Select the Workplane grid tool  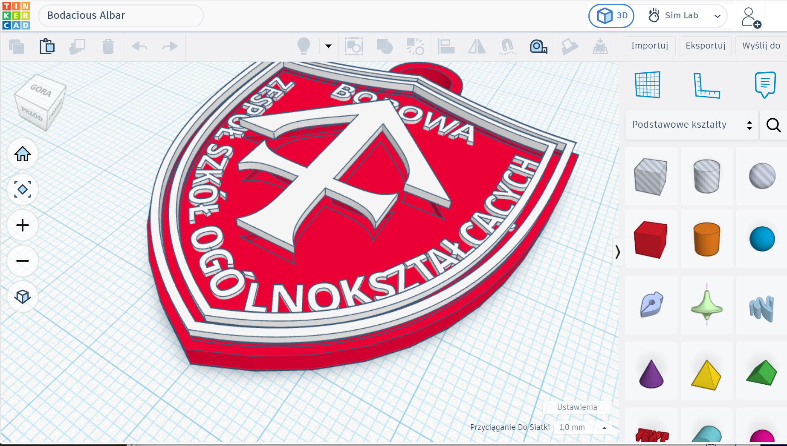pos(648,85)
